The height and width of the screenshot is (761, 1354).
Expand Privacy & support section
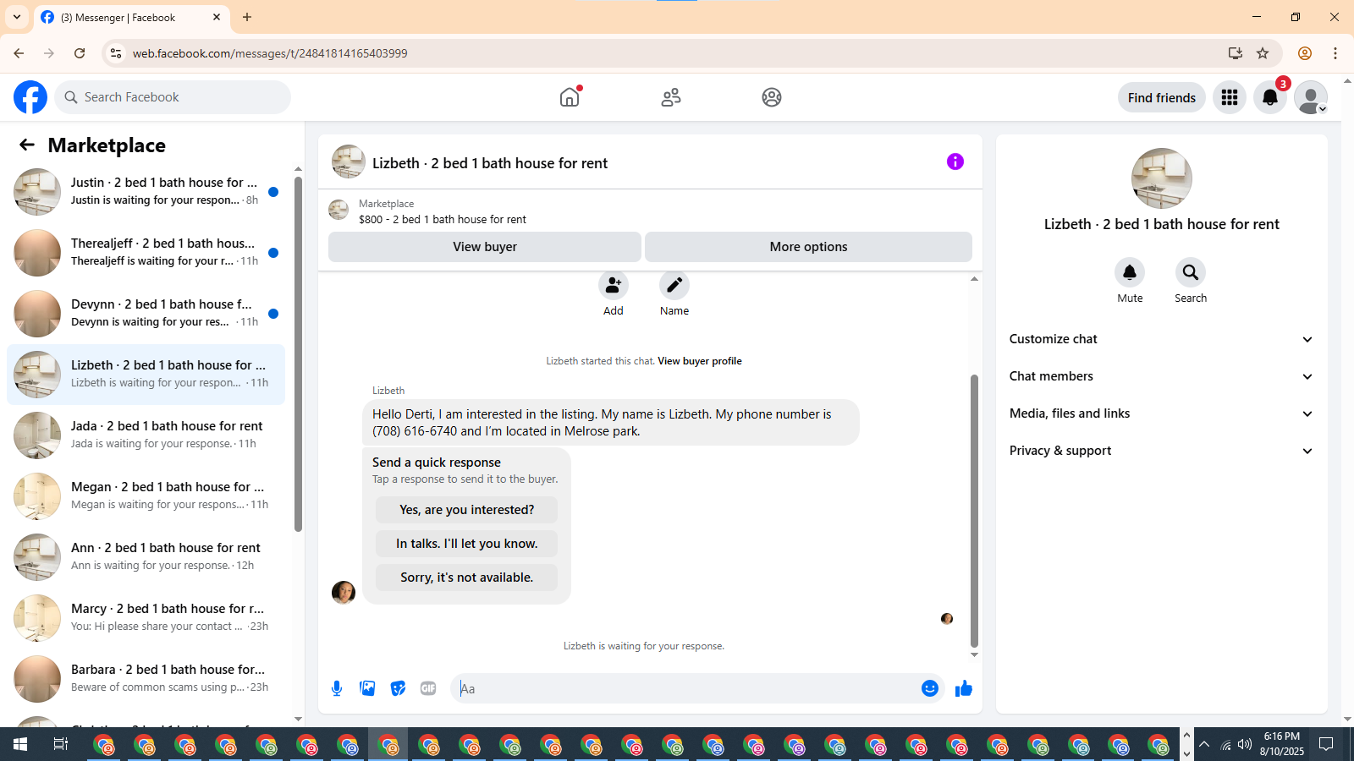[x=1161, y=451]
